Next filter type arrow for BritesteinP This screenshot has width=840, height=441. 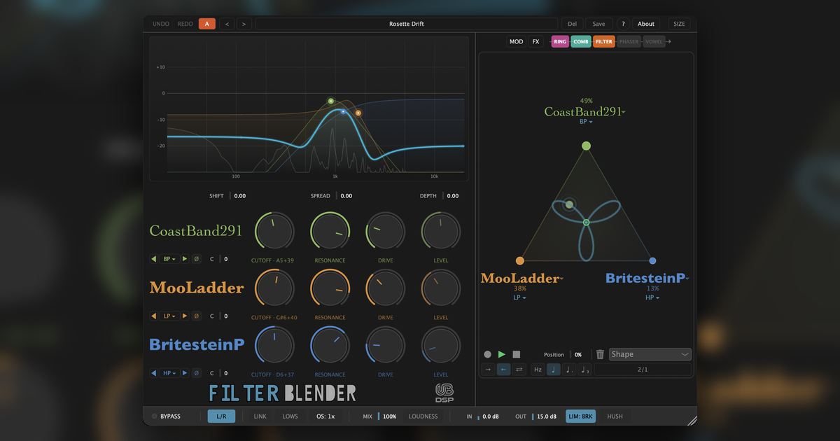(185, 373)
